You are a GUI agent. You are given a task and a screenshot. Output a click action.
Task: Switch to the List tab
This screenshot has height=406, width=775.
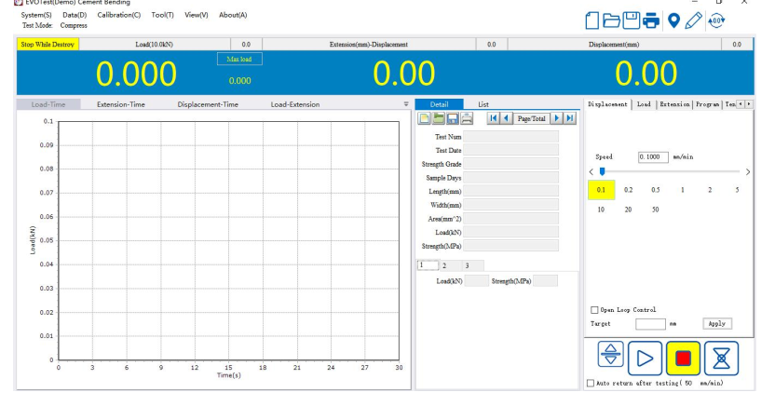pos(483,104)
